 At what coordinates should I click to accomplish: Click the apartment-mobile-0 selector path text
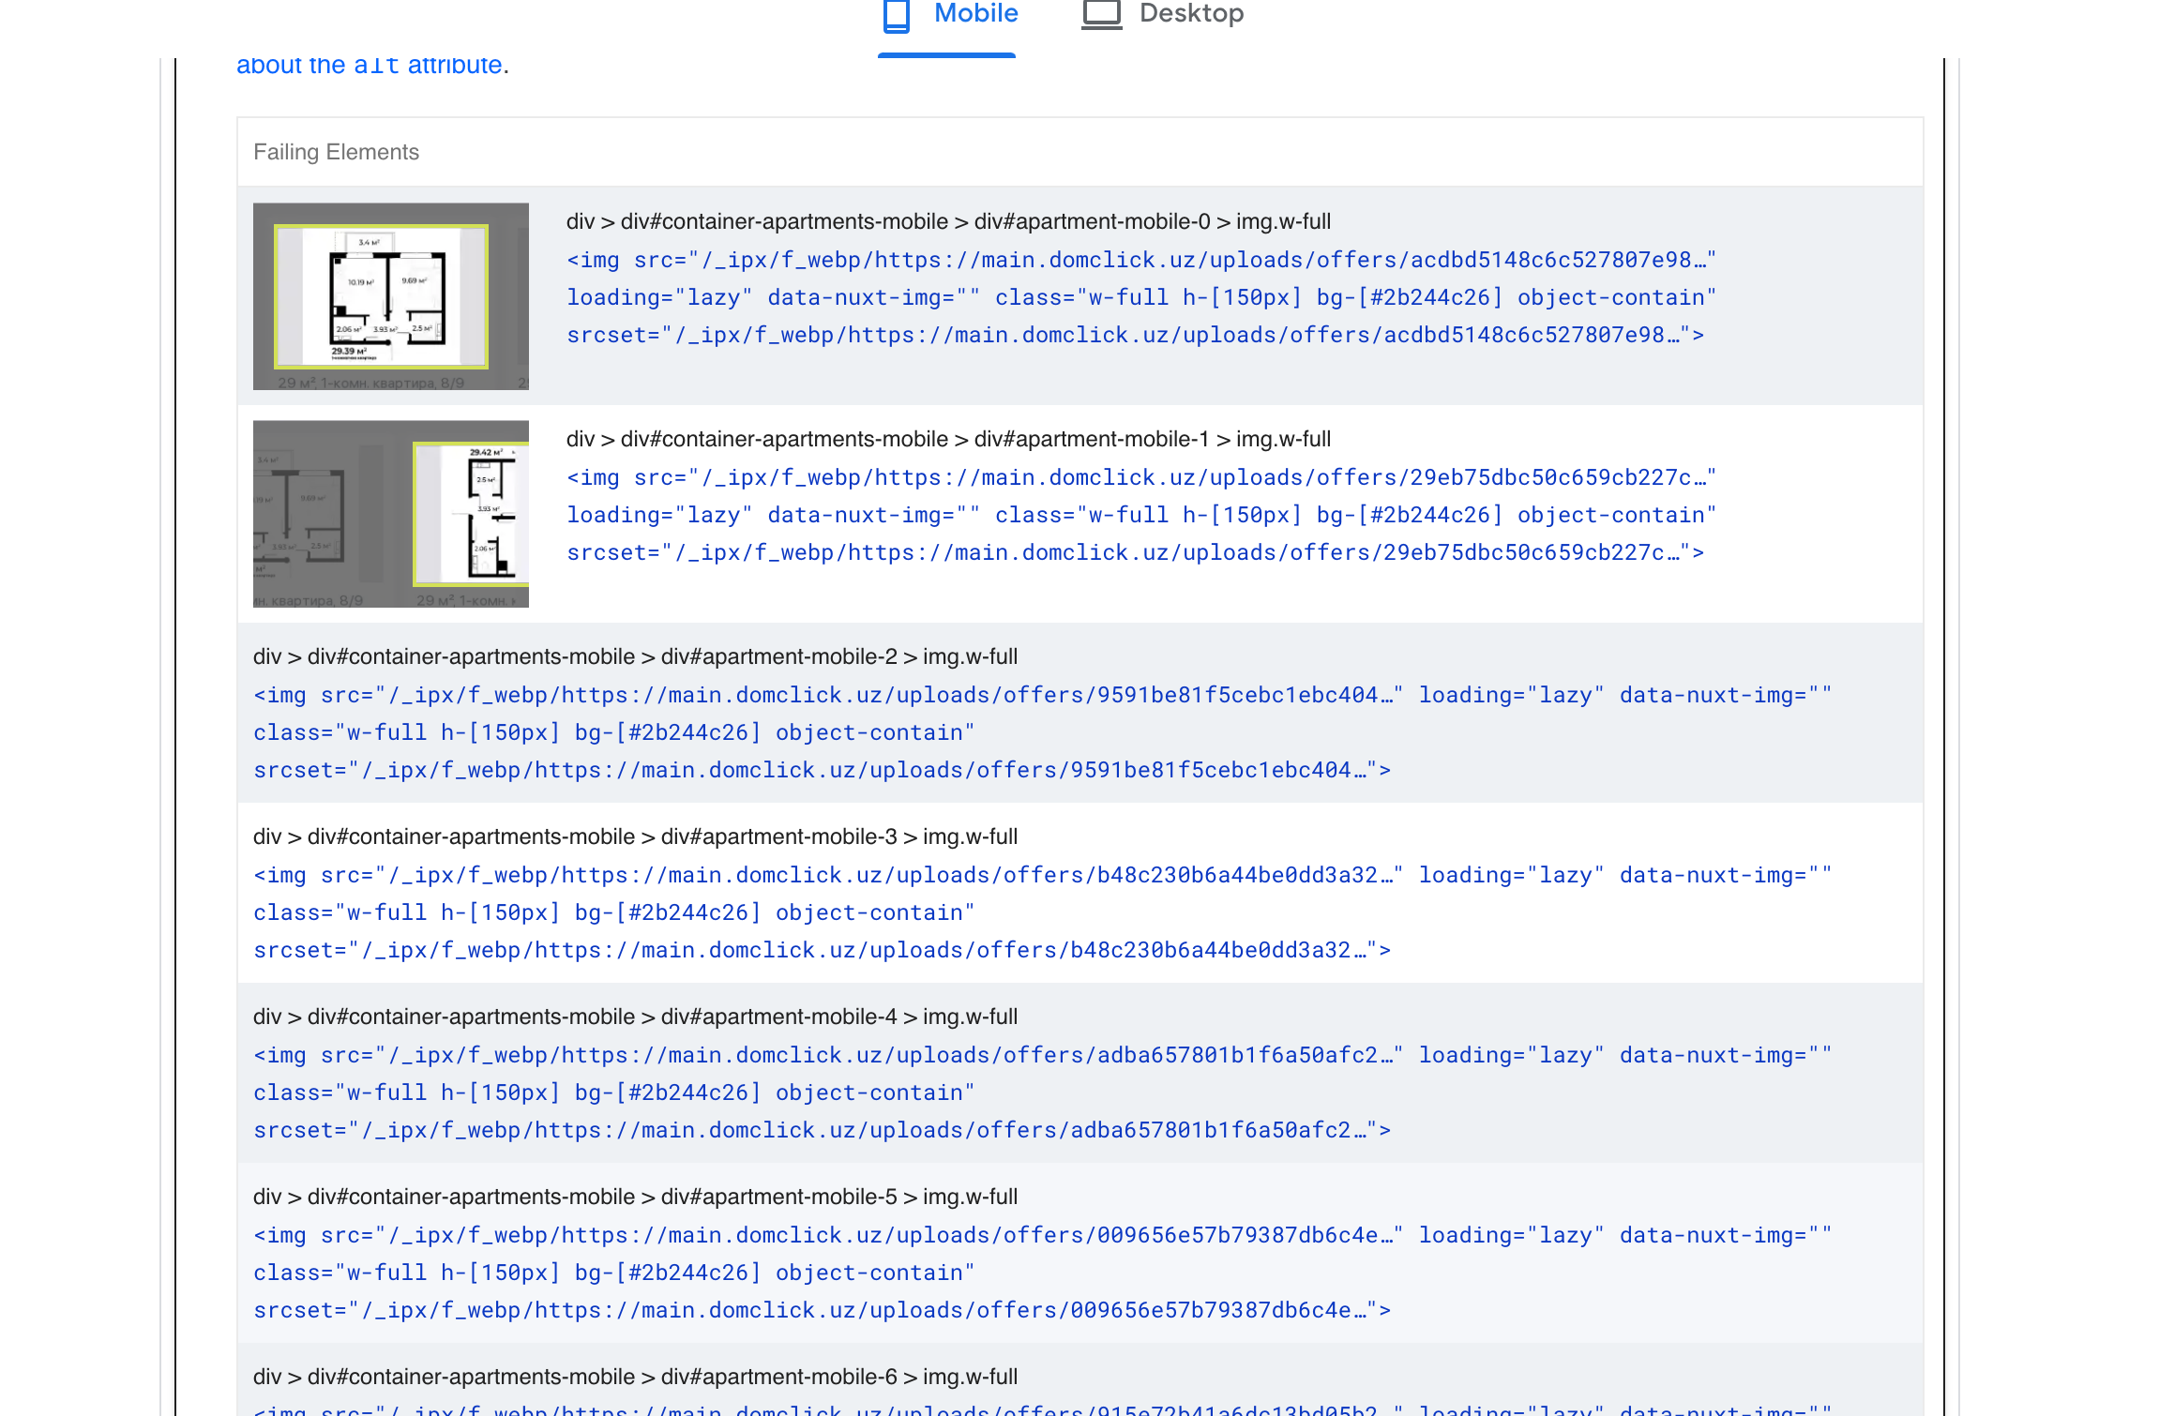[x=948, y=221]
